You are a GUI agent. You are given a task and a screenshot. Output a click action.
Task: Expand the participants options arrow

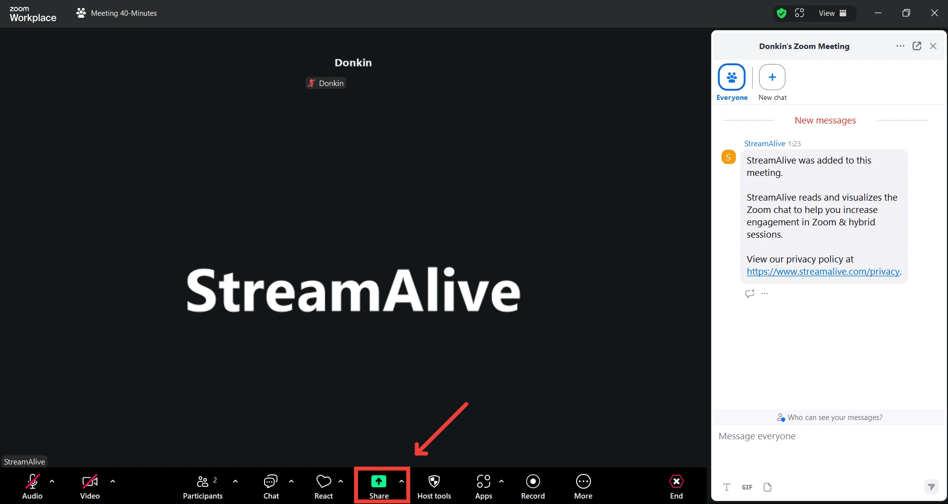pyautogui.click(x=235, y=481)
